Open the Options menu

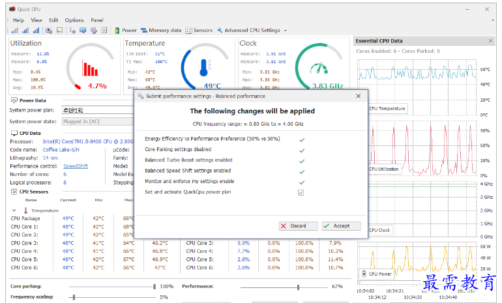(x=74, y=20)
